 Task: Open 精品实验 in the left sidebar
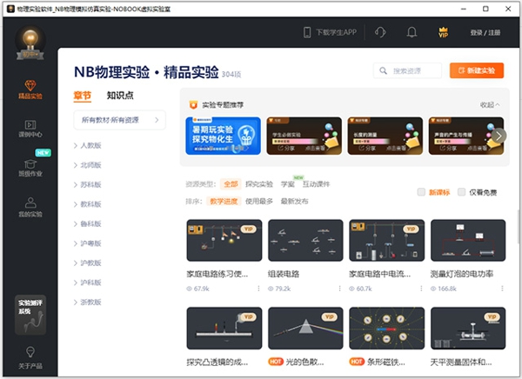point(30,89)
